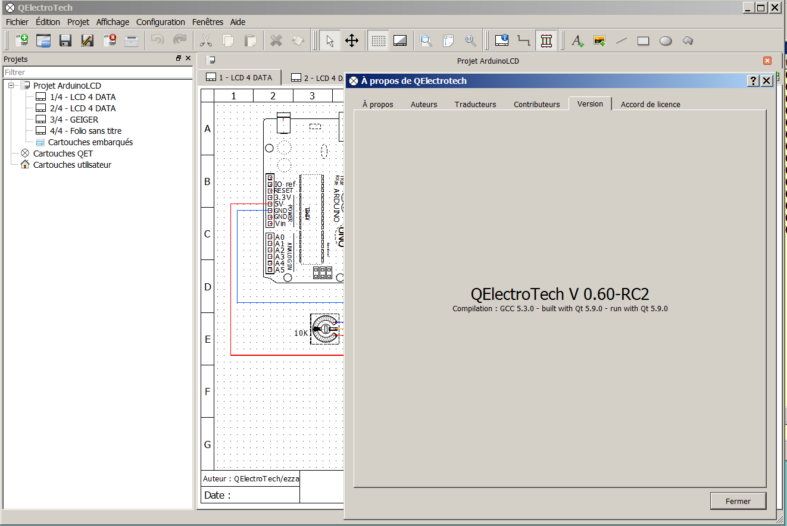Click the close project icon
Image resolution: width=787 pixels, height=526 pixels.
110,40
